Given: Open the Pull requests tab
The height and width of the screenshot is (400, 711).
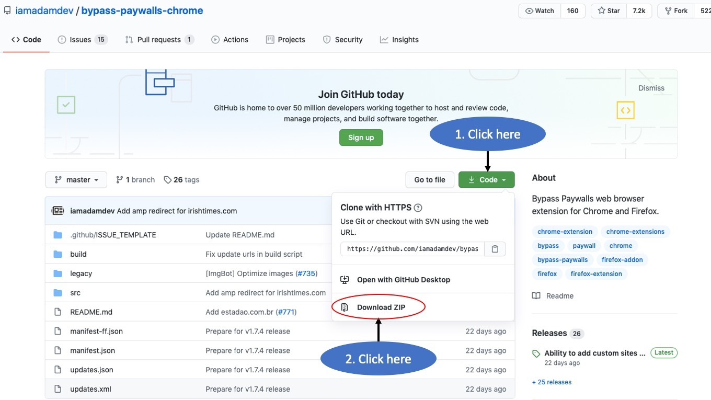Looking at the screenshot, I should click(159, 40).
